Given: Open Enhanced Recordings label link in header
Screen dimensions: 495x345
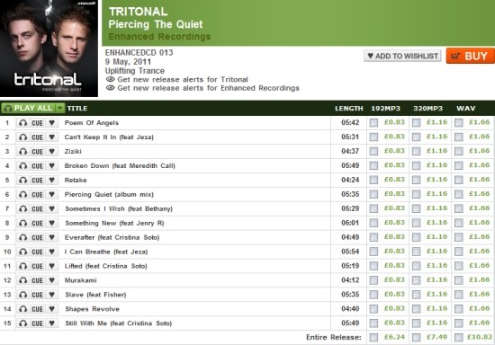Looking at the screenshot, I should coord(159,37).
